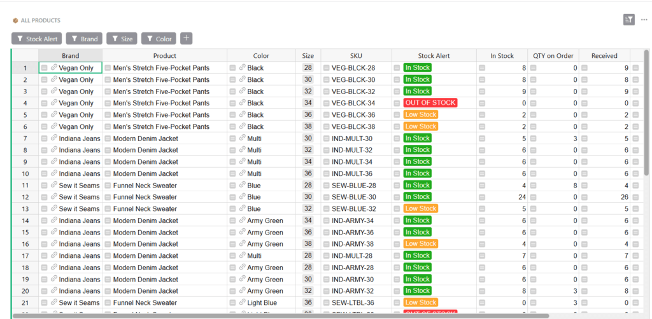Click the horizontal scrollbar at bottom
The image size is (652, 319).
281,316
